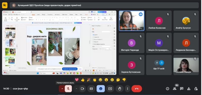This screenshot has height=95, width=202.
Task: Click the slide title ЕКОНОМІЧНА СФЕРА
Action: point(55,29)
